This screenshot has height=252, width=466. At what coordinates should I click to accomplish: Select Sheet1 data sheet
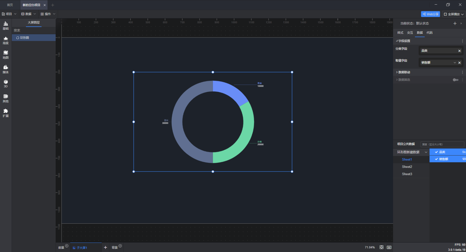[407, 160]
